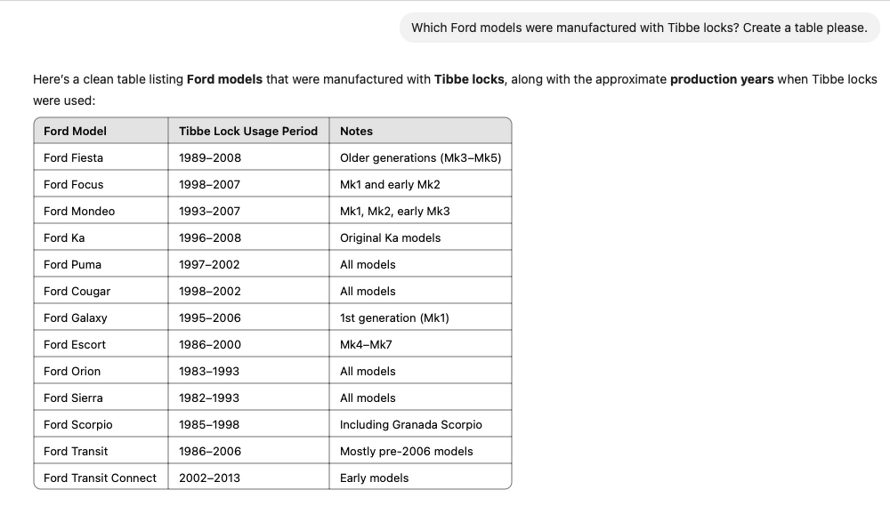
Task: Click the 'Including Granada Scorpio' note
Action: [x=410, y=424]
